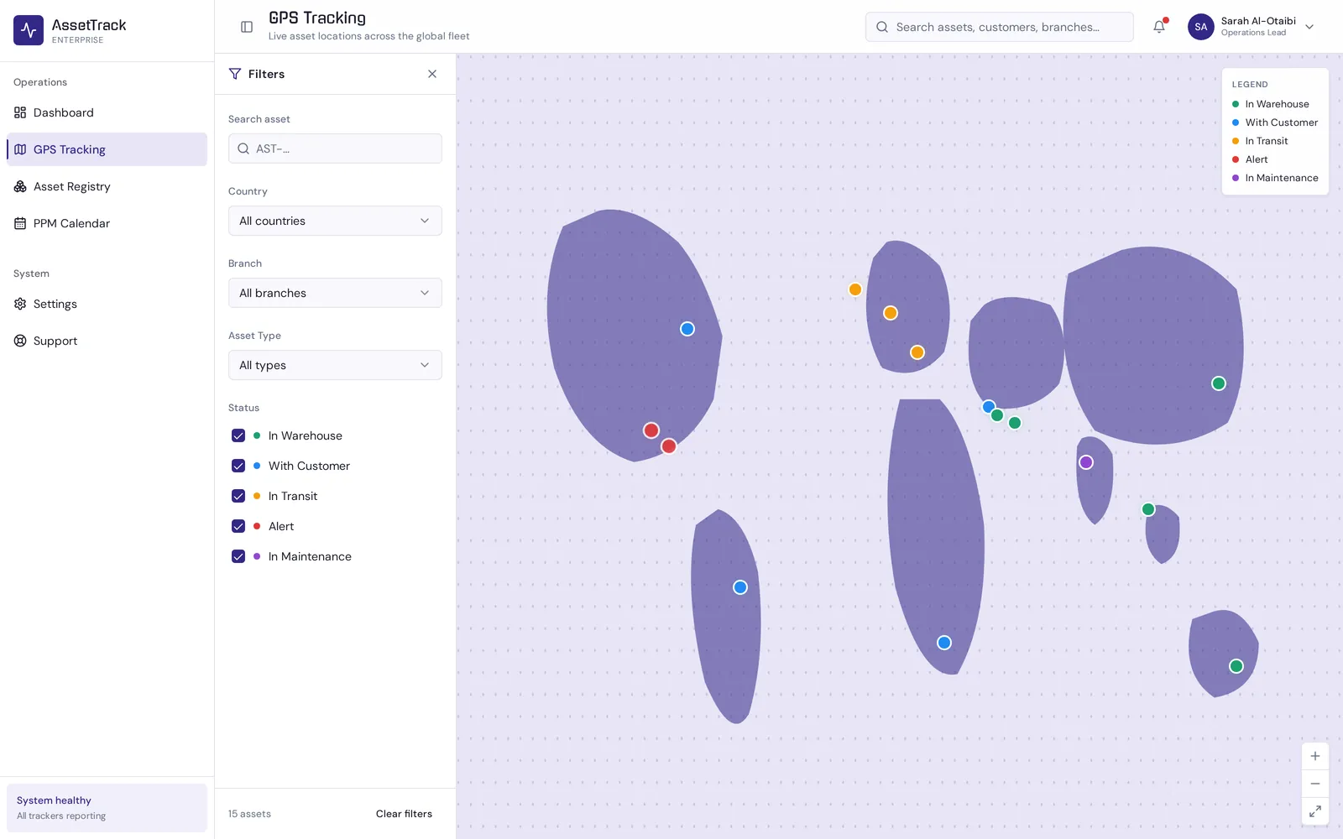Open notifications bell
1343x839 pixels.
[x=1159, y=27]
